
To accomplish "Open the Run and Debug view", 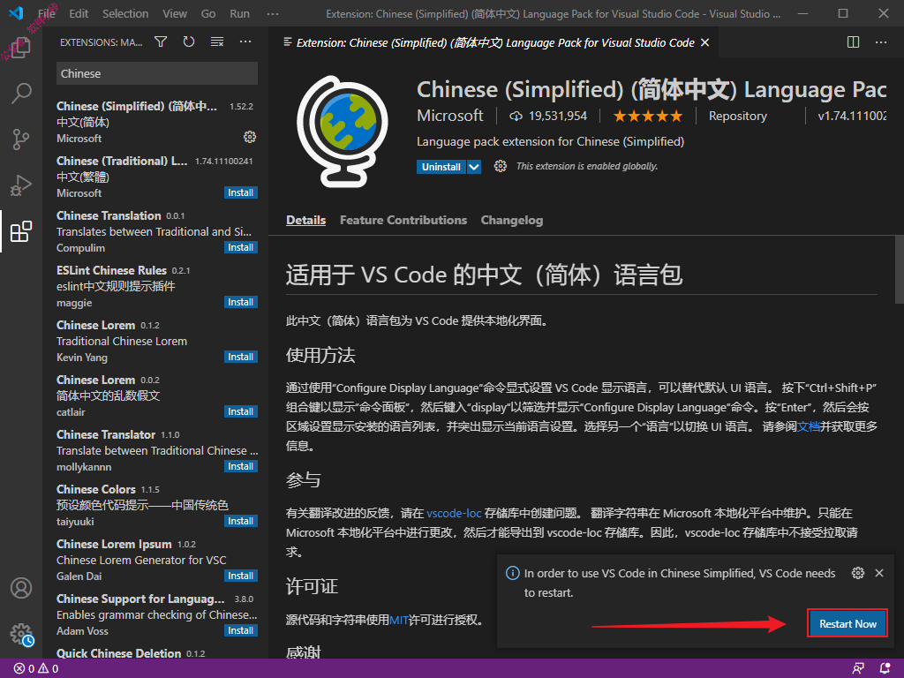I will point(21,185).
